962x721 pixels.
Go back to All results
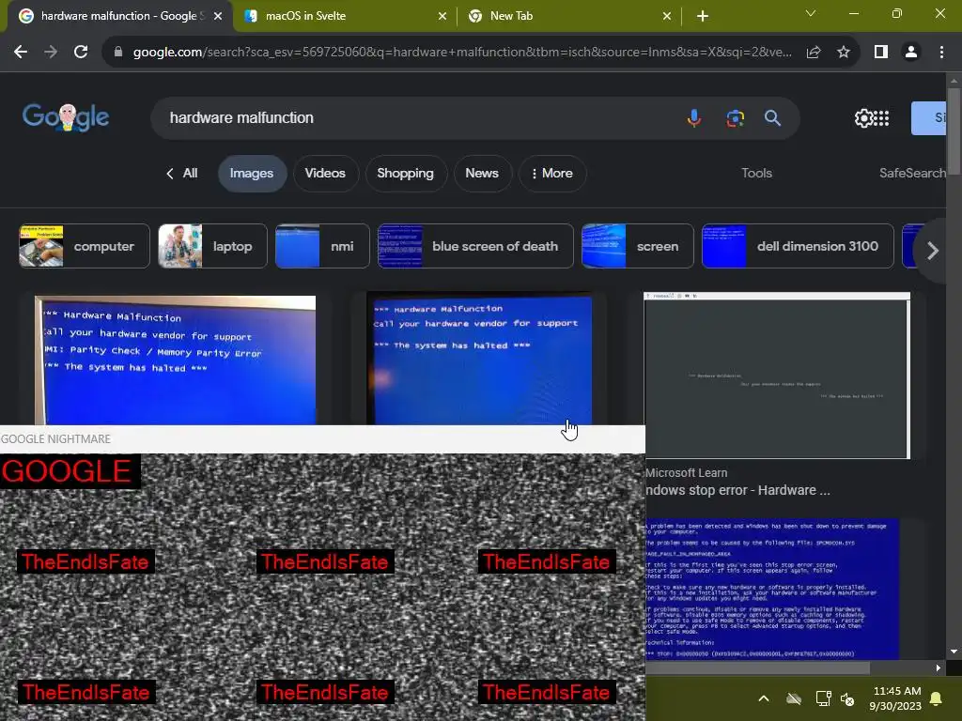[182, 174]
